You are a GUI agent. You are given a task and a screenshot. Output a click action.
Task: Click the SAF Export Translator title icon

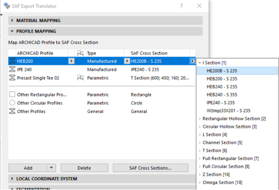pyautogui.click(x=7, y=6)
